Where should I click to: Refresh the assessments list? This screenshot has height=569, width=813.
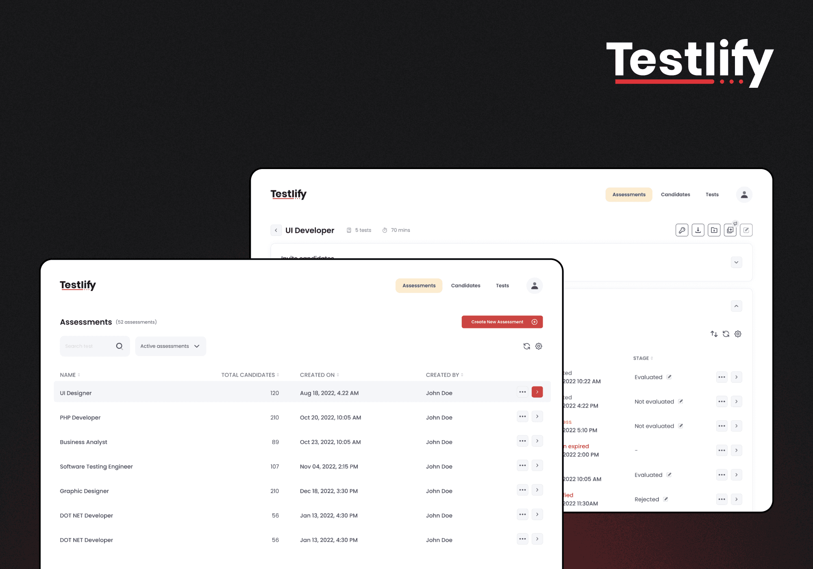[x=527, y=346]
